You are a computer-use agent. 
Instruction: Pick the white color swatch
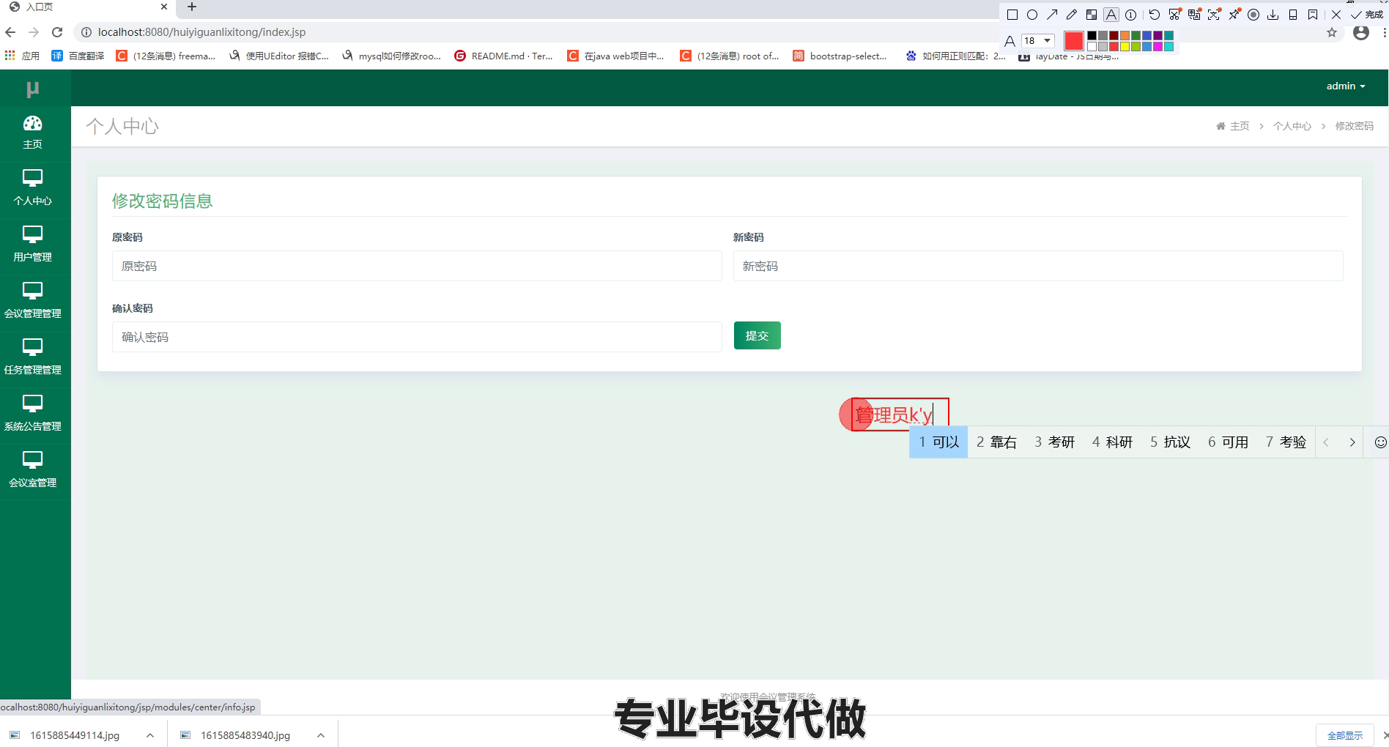click(x=1092, y=46)
